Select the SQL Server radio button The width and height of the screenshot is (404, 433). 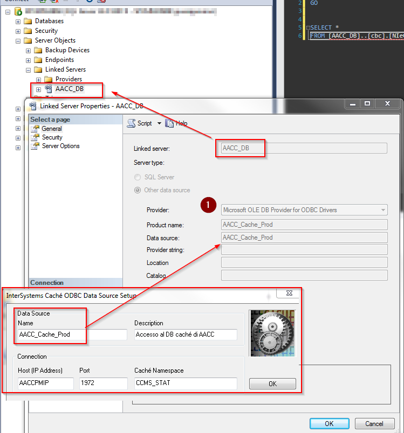[138, 177]
